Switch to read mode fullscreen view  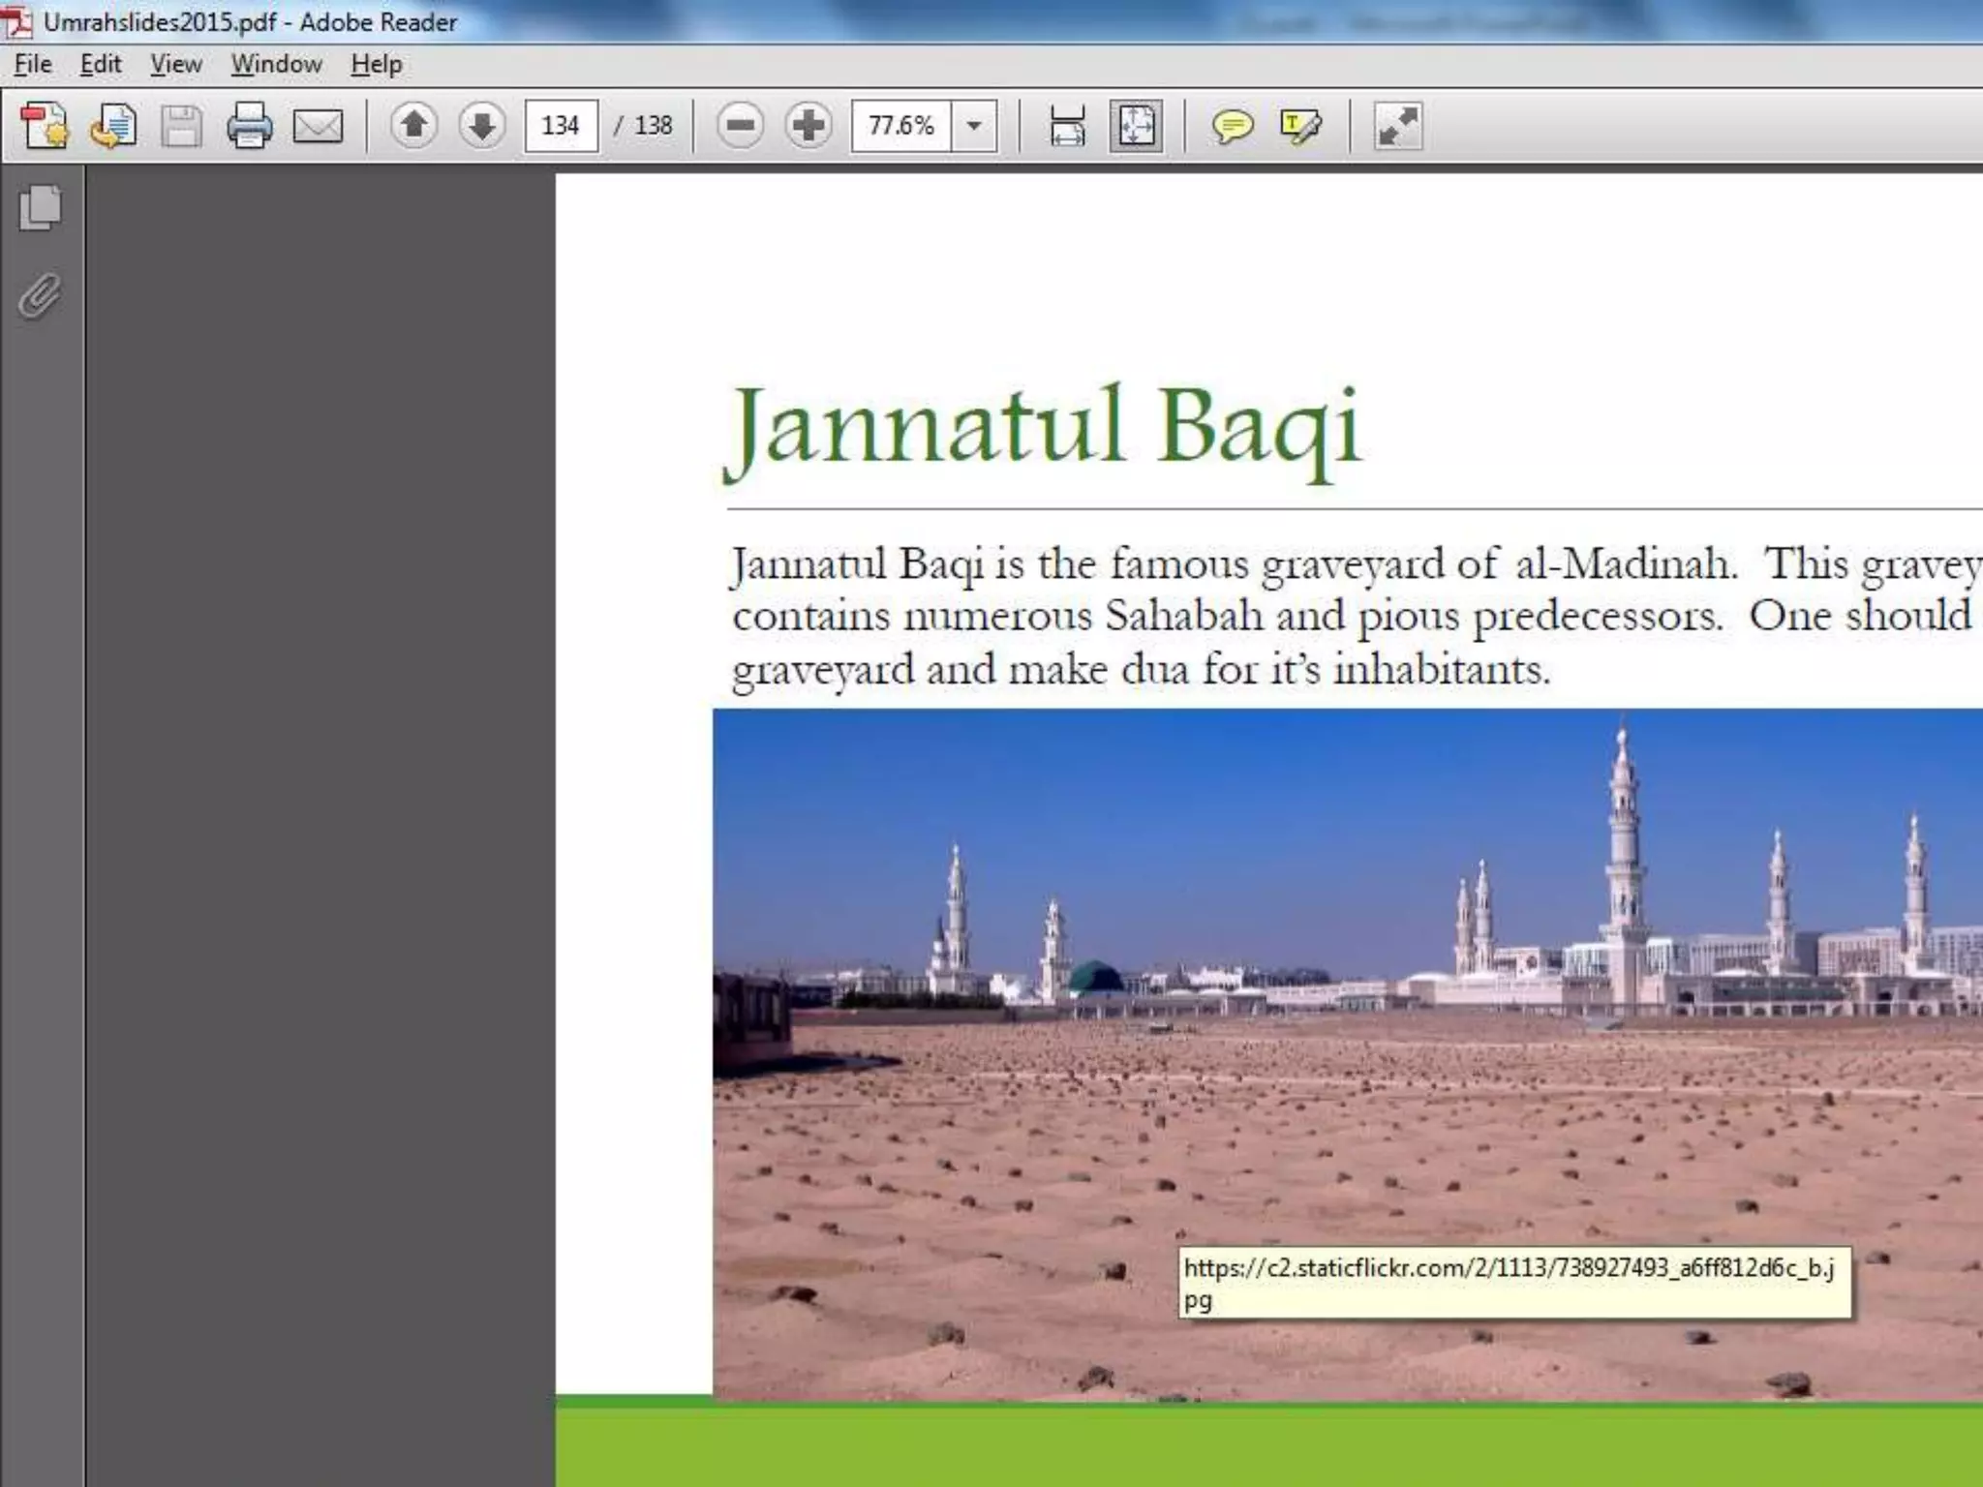1397,126
